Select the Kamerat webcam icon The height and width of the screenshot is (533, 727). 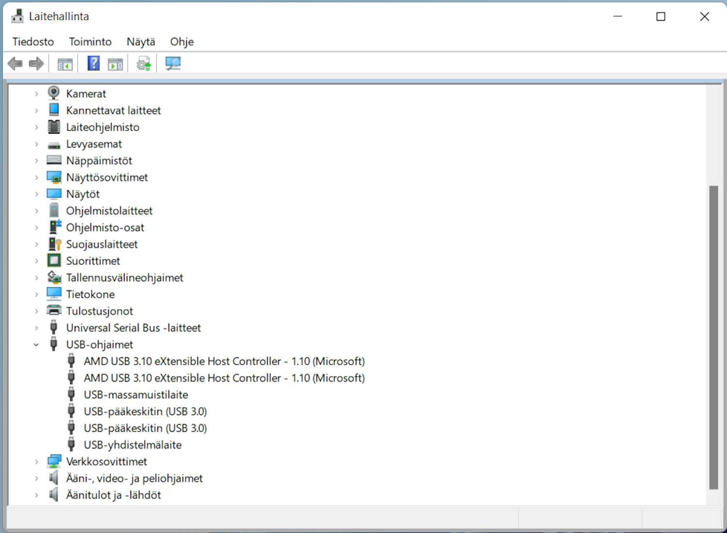tap(54, 93)
